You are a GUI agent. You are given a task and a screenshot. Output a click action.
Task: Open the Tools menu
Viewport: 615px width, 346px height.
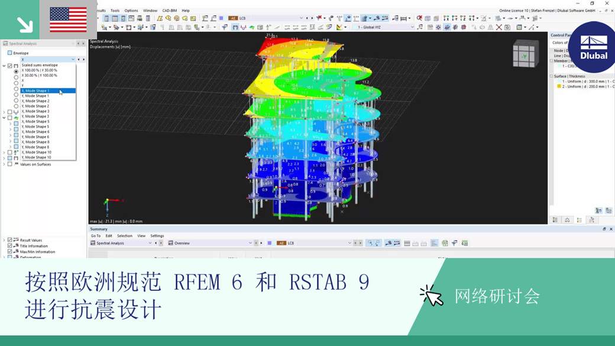(x=115, y=11)
